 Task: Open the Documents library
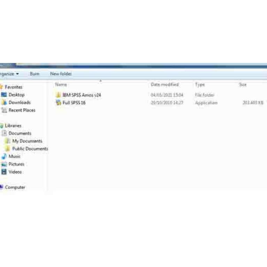click(20, 133)
